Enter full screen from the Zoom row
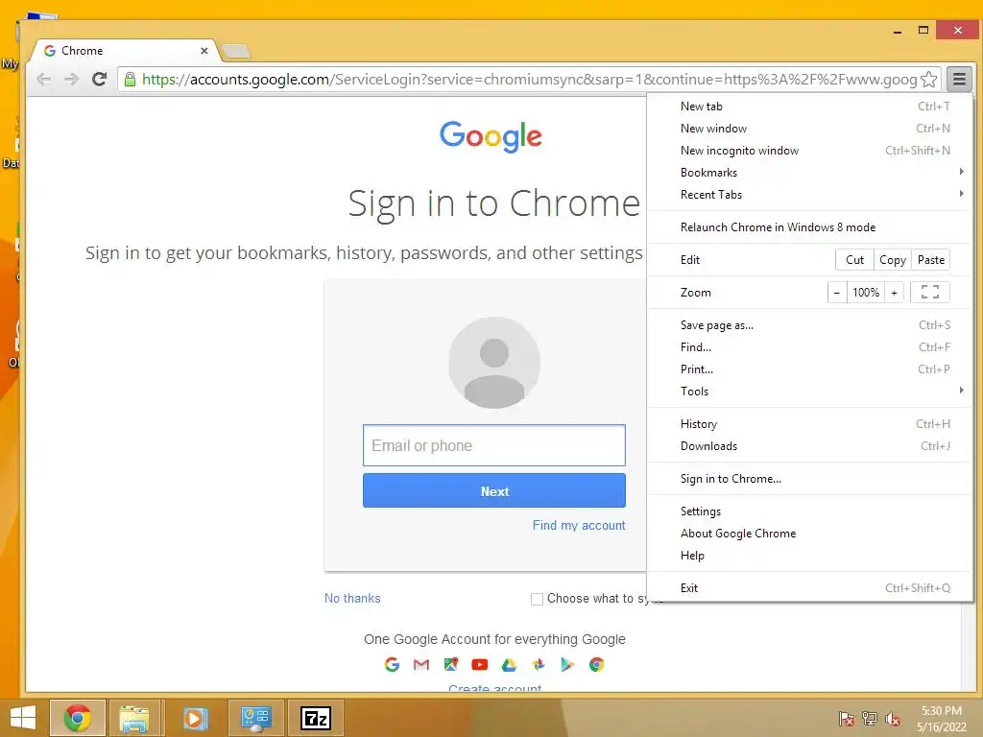Screen dimensions: 983x737 point(929,293)
